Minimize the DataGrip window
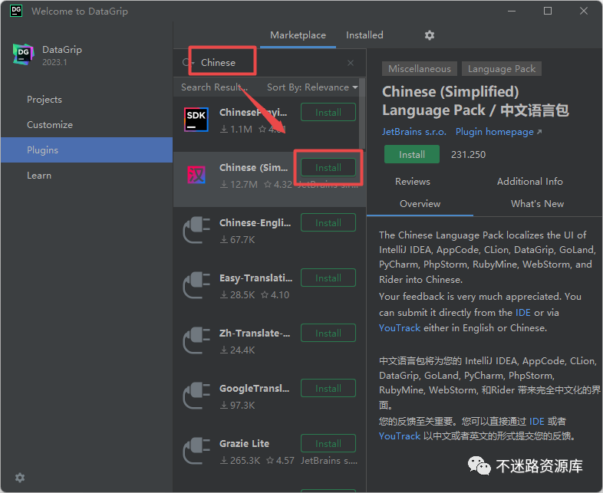This screenshot has height=493, width=603. coord(512,12)
